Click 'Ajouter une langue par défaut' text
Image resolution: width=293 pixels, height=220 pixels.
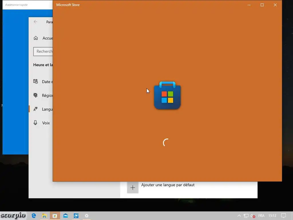(168, 185)
